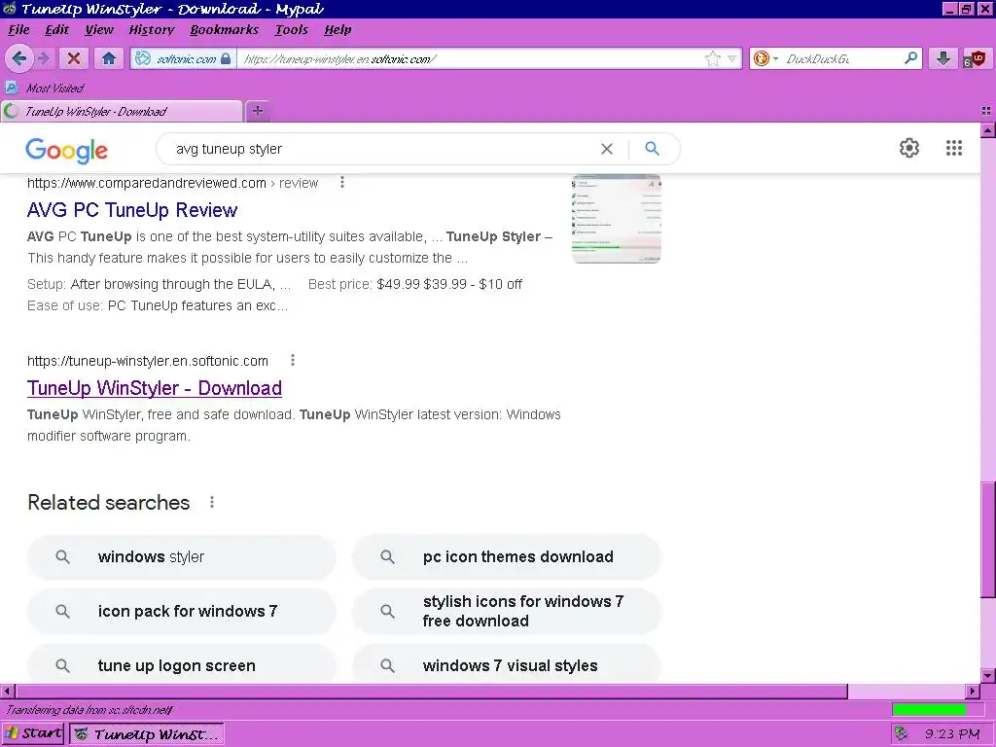This screenshot has height=747, width=996.
Task: Open a new tab with plus button
Action: click(257, 111)
